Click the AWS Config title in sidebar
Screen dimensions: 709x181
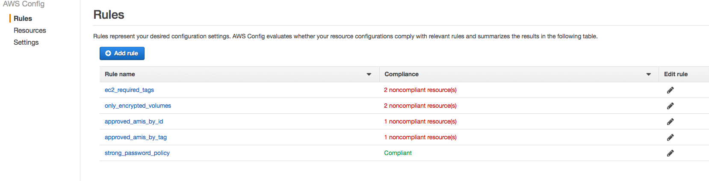24,4
